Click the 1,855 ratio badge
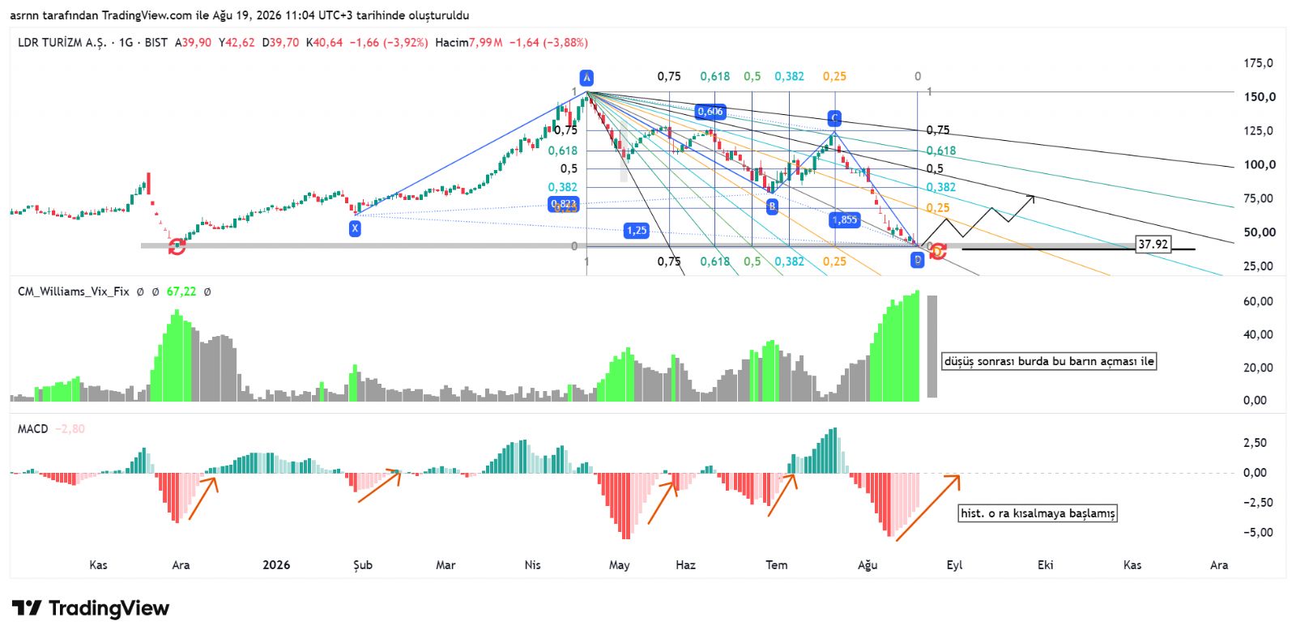This screenshot has height=638, width=1296. (x=844, y=219)
